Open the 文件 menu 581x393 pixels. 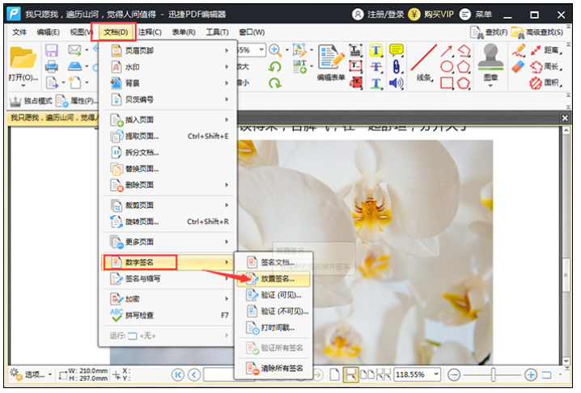point(19,32)
